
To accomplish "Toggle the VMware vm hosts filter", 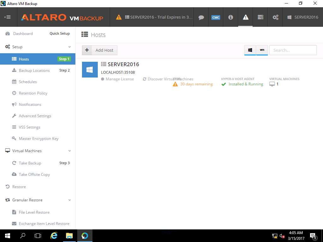I will (262, 50).
